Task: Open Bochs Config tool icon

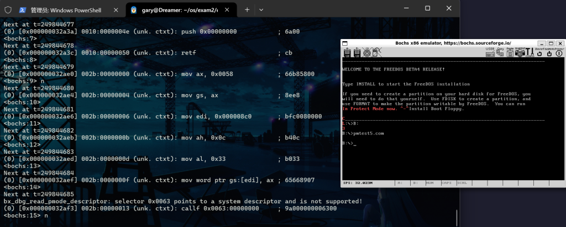Action: click(528, 53)
